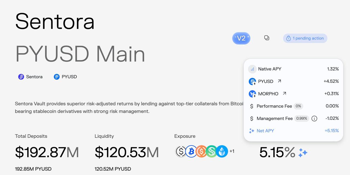This screenshot has width=350, height=175.
Task: Click the green S stablecoin exposure icon
Action: click(211, 151)
